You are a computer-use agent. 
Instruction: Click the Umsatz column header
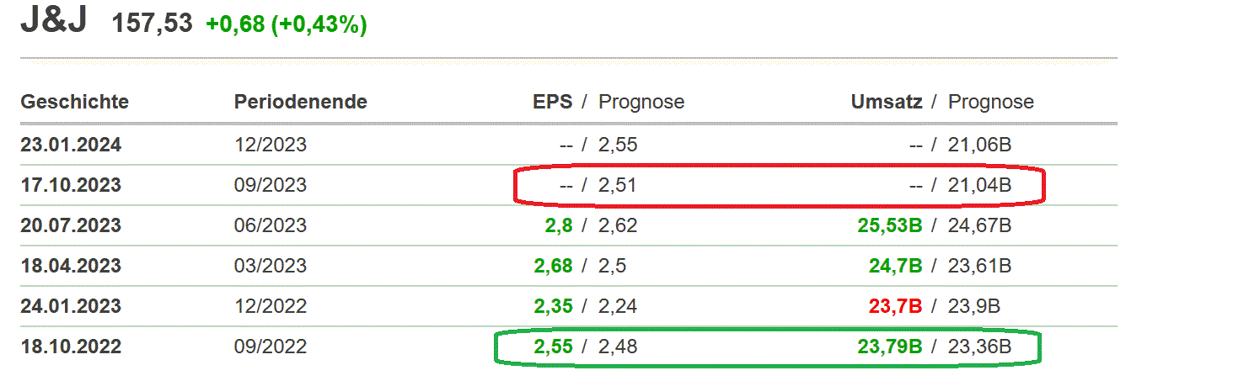886,103
